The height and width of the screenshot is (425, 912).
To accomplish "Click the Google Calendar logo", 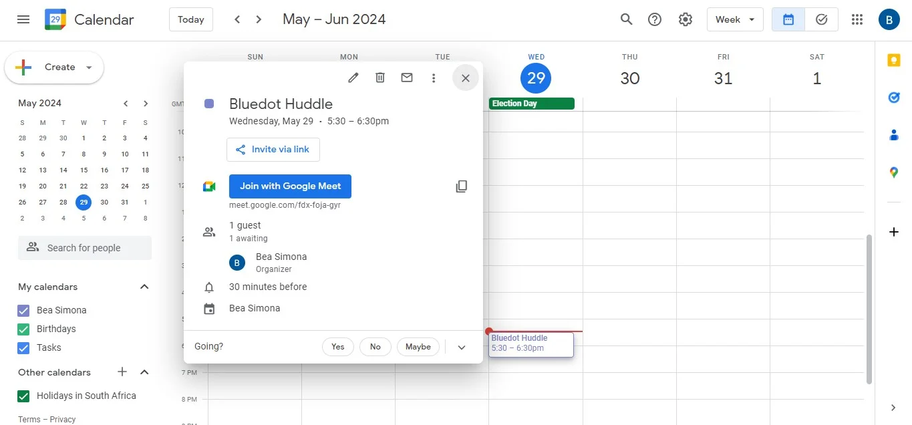I will 55,19.
